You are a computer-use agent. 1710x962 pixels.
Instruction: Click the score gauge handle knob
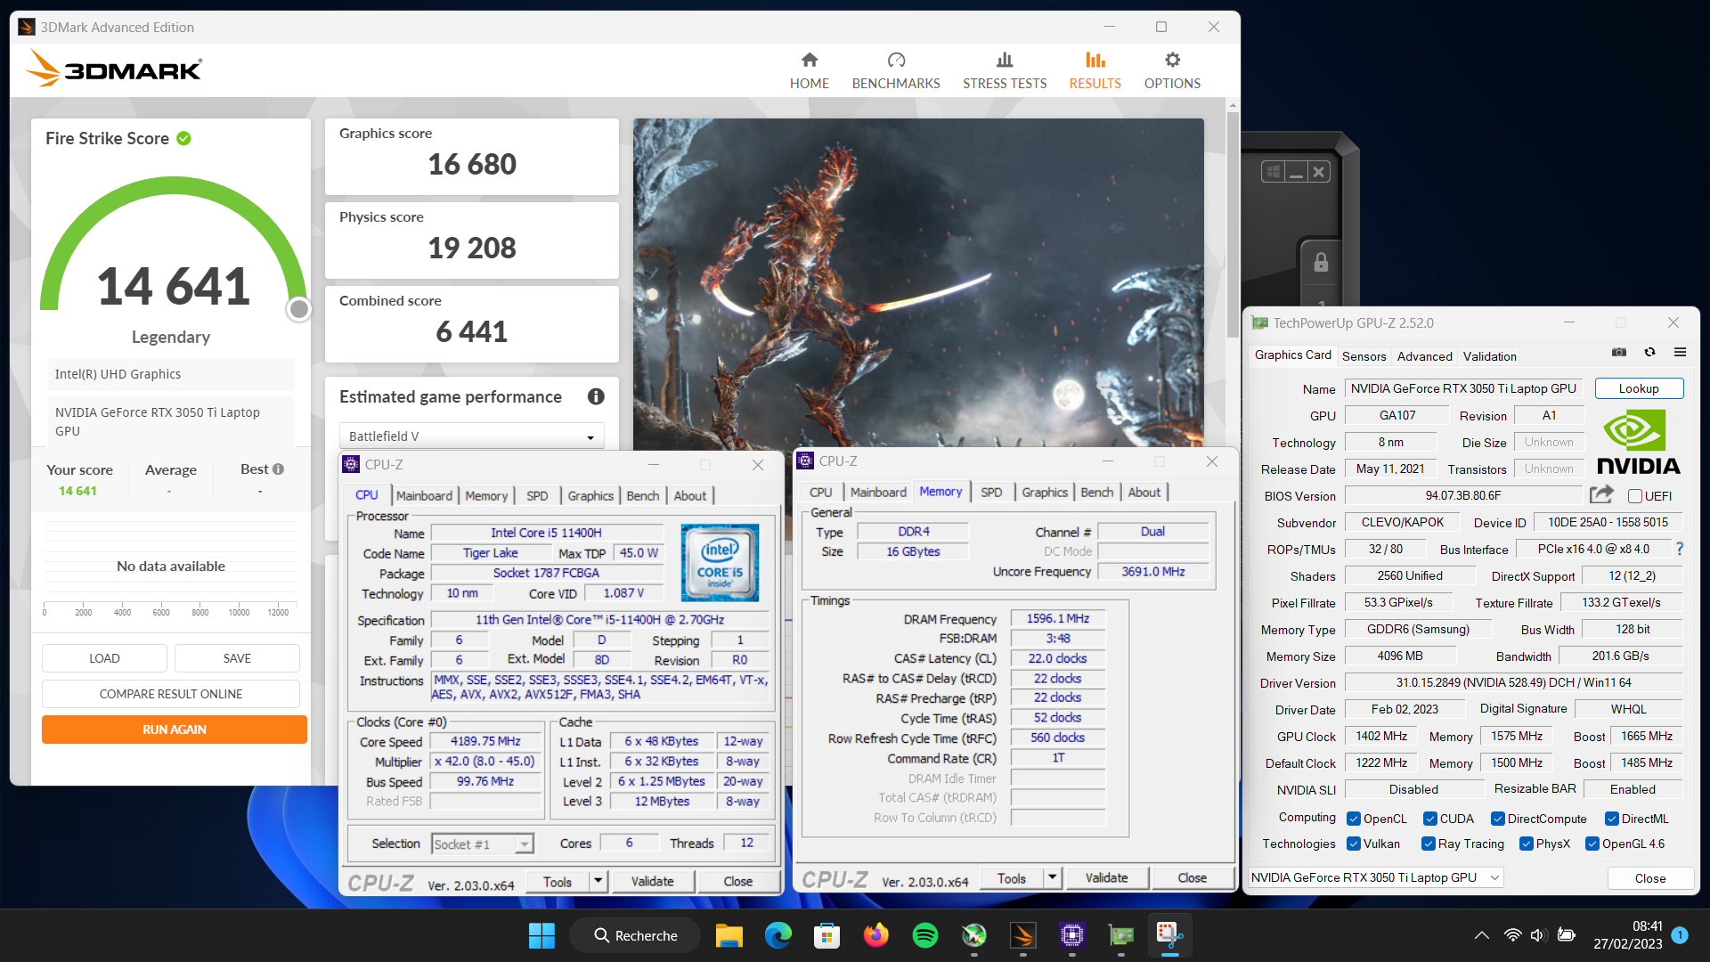[299, 309]
